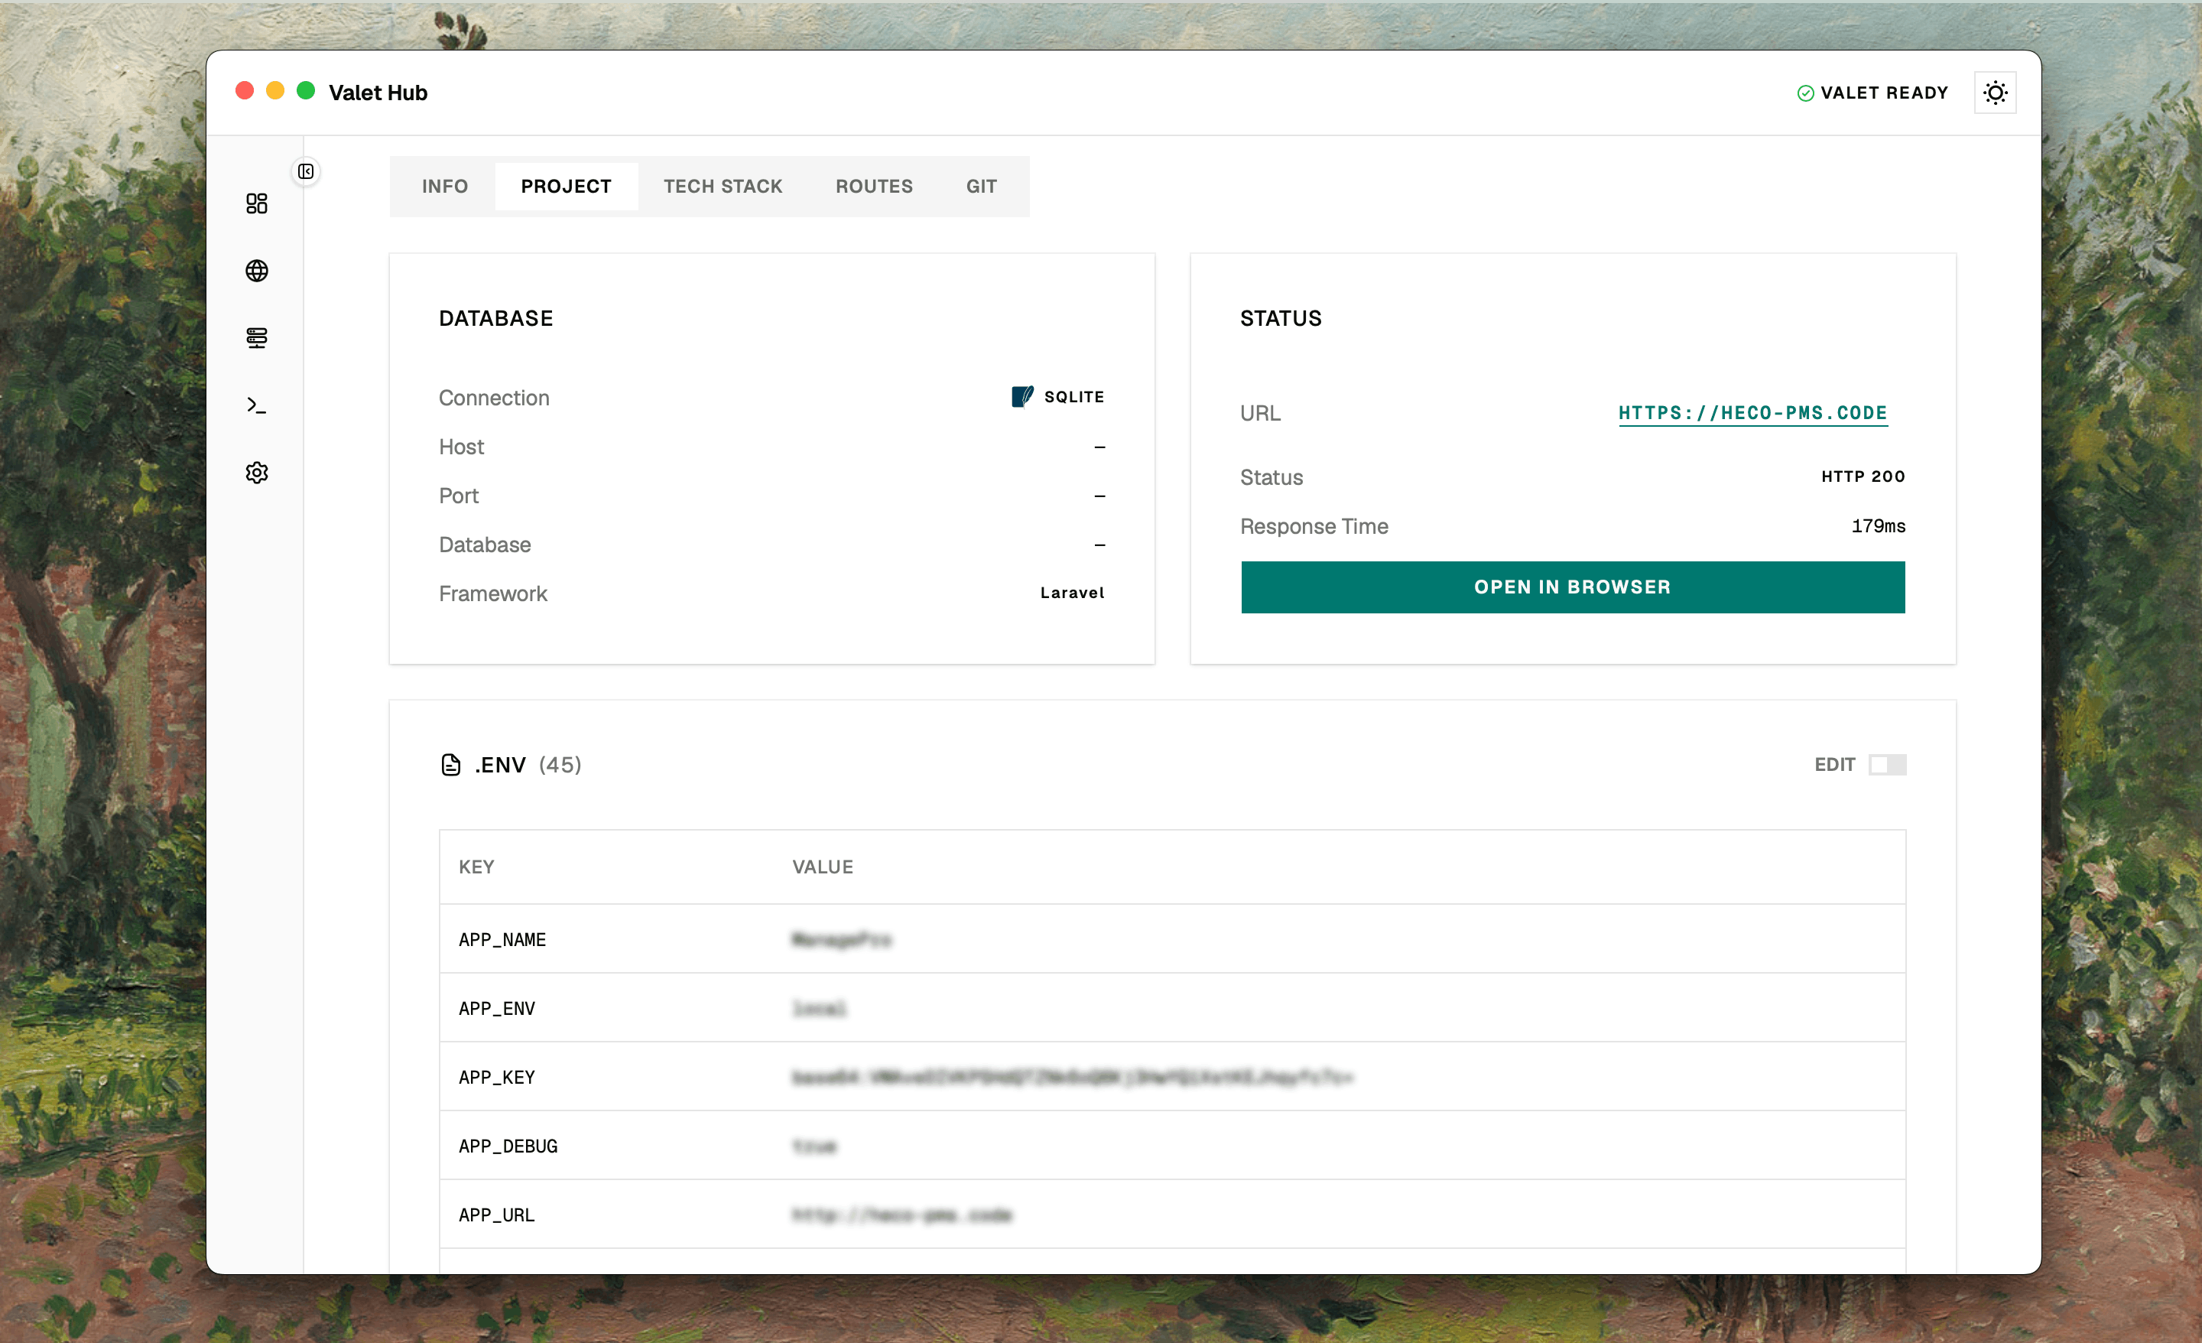Click the 179ms response time value
Image resolution: width=2202 pixels, height=1343 pixels.
click(1878, 525)
